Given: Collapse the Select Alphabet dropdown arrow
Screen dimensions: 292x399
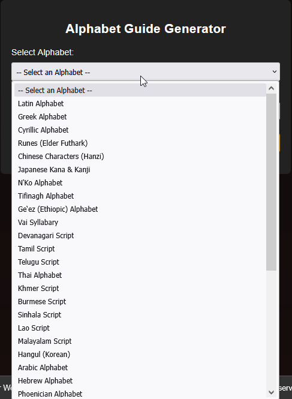Looking at the screenshot, I should click(x=274, y=72).
